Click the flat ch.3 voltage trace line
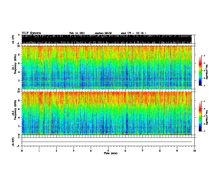This screenshot has height=169, width=219. (x=106, y=142)
